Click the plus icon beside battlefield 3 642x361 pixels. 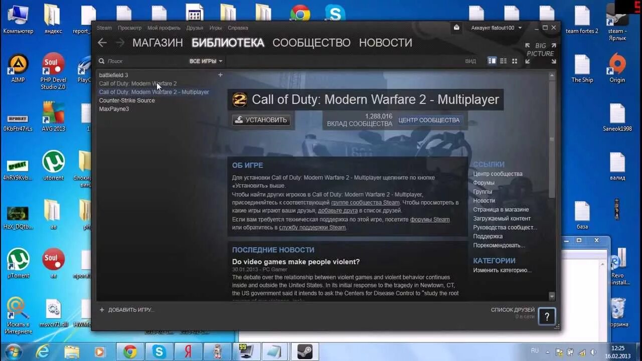pyautogui.click(x=220, y=75)
